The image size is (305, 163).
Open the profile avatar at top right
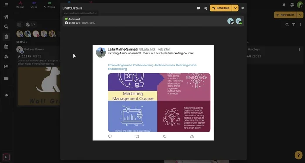tap(300, 5)
